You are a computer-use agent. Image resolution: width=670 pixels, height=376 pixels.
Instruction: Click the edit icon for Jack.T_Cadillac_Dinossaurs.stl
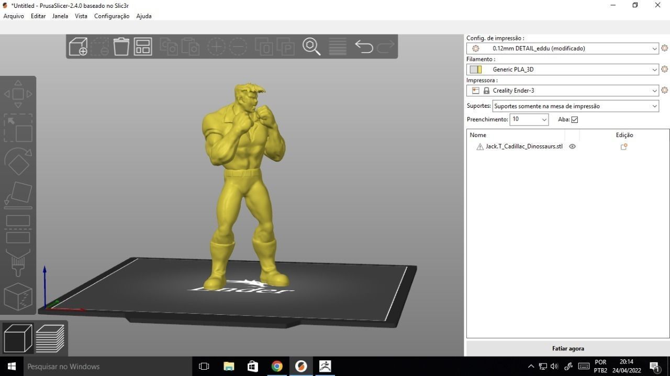[x=624, y=147]
